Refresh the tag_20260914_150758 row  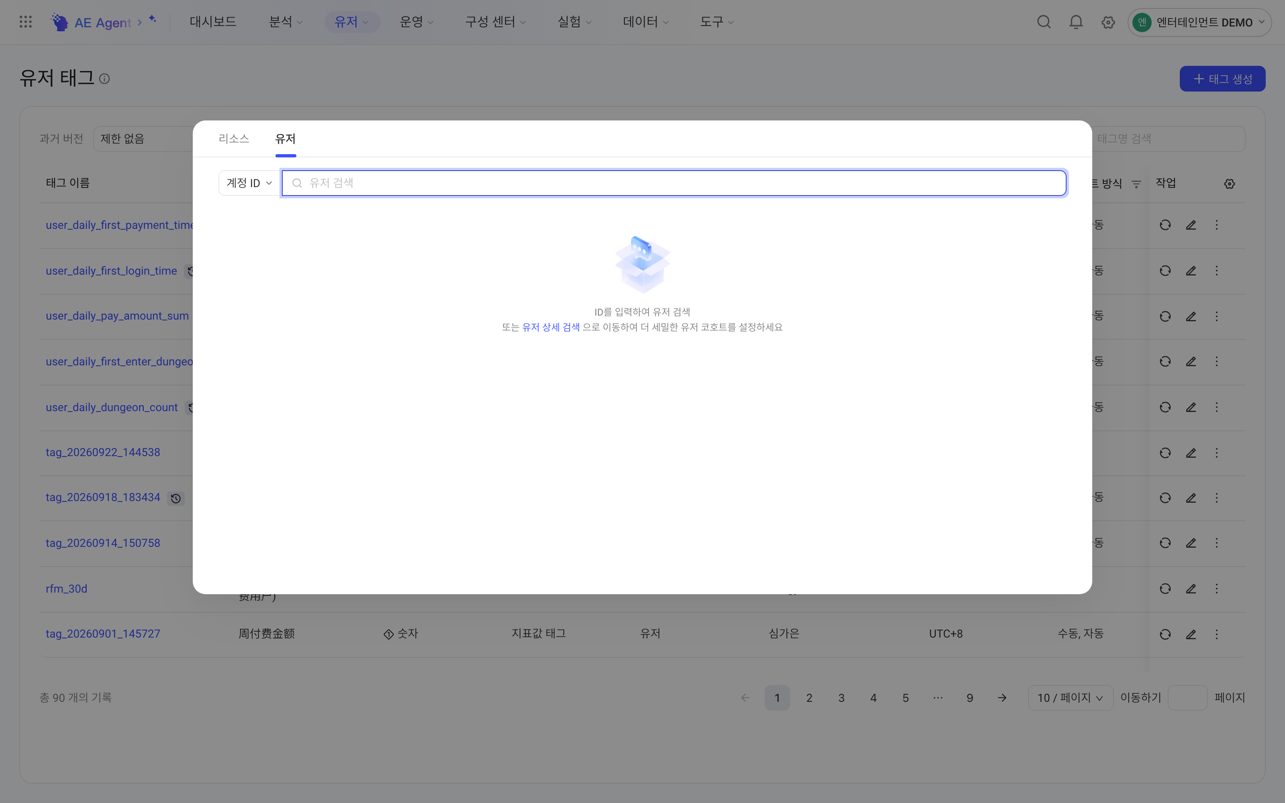(1165, 543)
